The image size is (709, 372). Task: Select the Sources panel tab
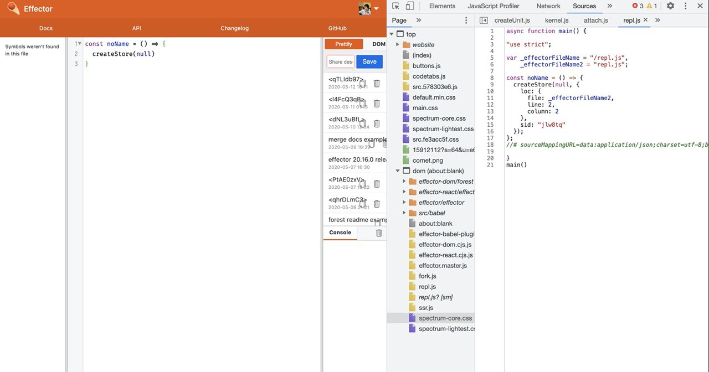(584, 6)
